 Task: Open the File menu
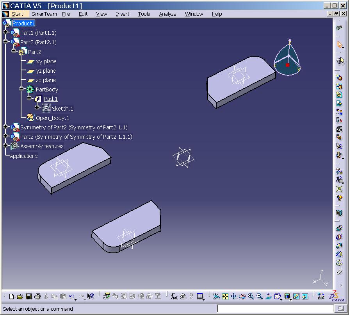(66, 14)
